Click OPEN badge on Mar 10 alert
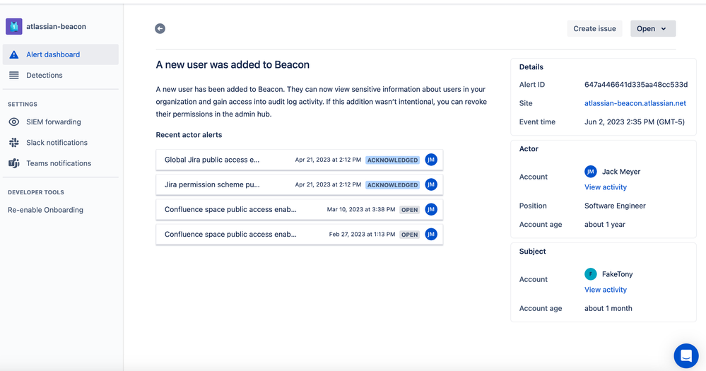Screen dimensions: 706x371 tap(410, 210)
